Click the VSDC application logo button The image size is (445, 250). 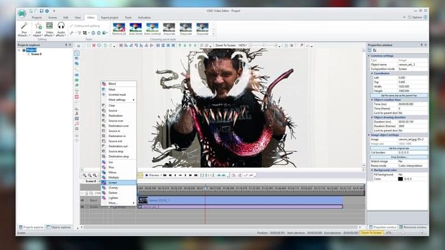(22, 13)
